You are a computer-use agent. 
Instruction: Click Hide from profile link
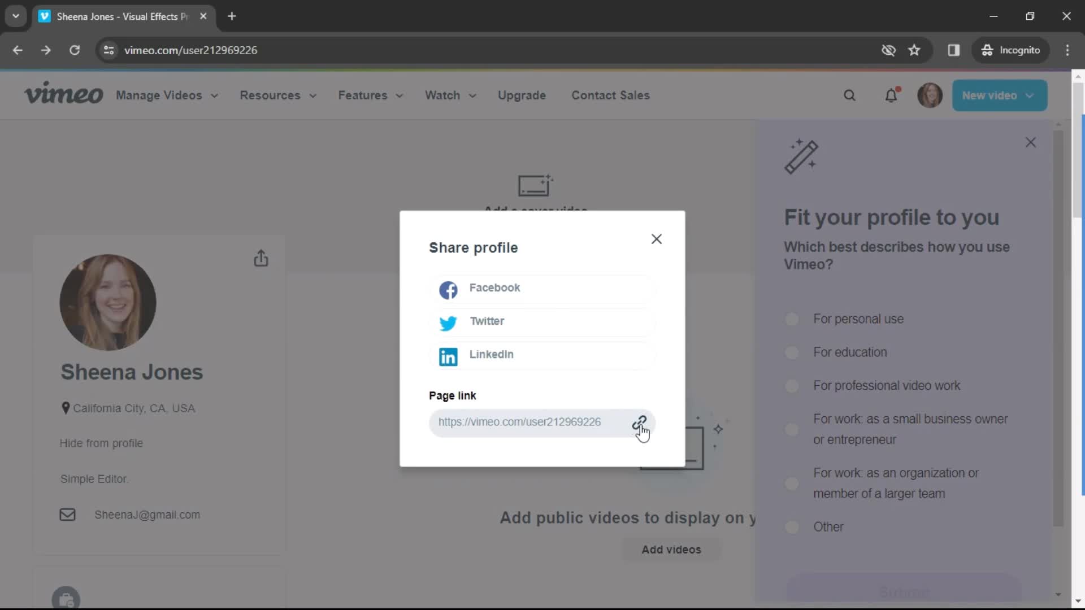pyautogui.click(x=101, y=443)
